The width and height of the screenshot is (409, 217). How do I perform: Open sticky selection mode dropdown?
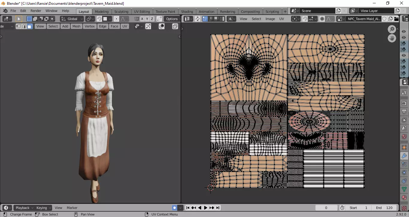click(x=231, y=19)
